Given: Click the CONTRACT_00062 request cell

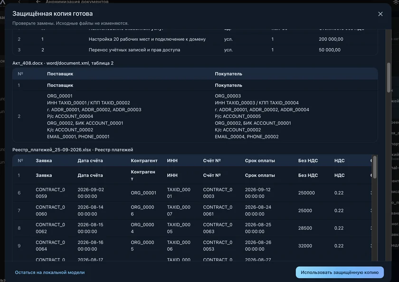Looking at the screenshot, I should coord(50,228).
